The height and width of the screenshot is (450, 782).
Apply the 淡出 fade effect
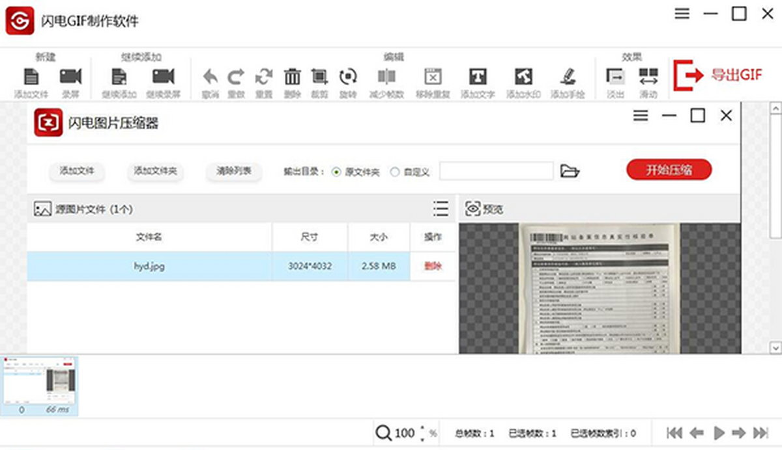615,77
